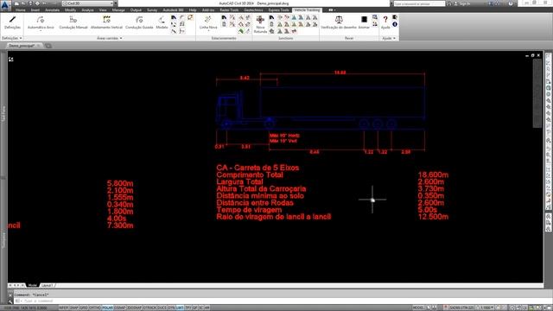Click the command line input field

[278, 301]
